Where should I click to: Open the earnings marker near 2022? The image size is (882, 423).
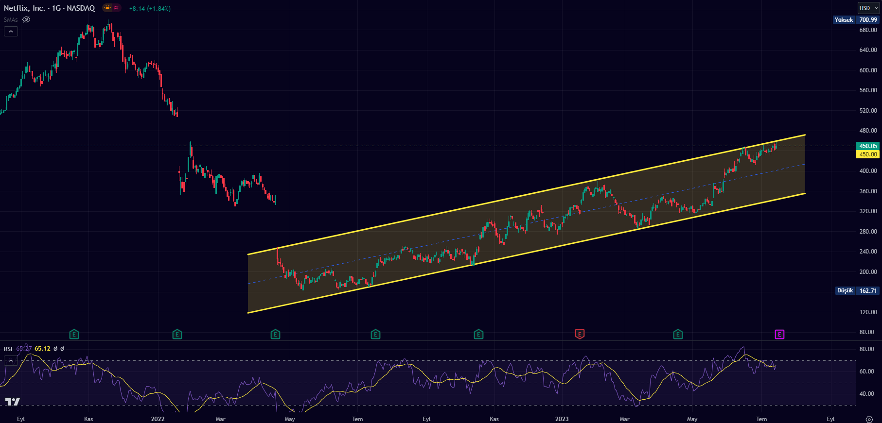click(177, 334)
